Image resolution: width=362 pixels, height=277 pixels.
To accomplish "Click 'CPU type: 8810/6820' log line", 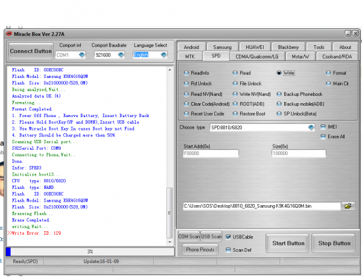I will pos(39,180).
